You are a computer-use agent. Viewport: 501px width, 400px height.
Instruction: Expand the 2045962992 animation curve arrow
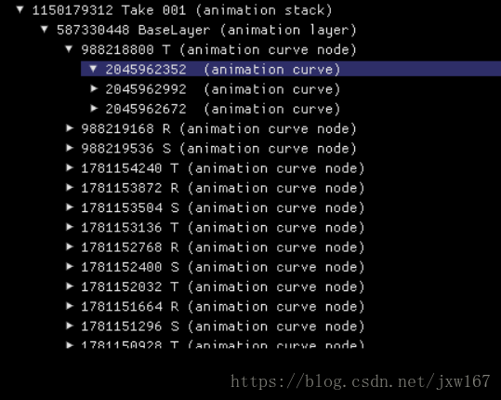tap(94, 88)
